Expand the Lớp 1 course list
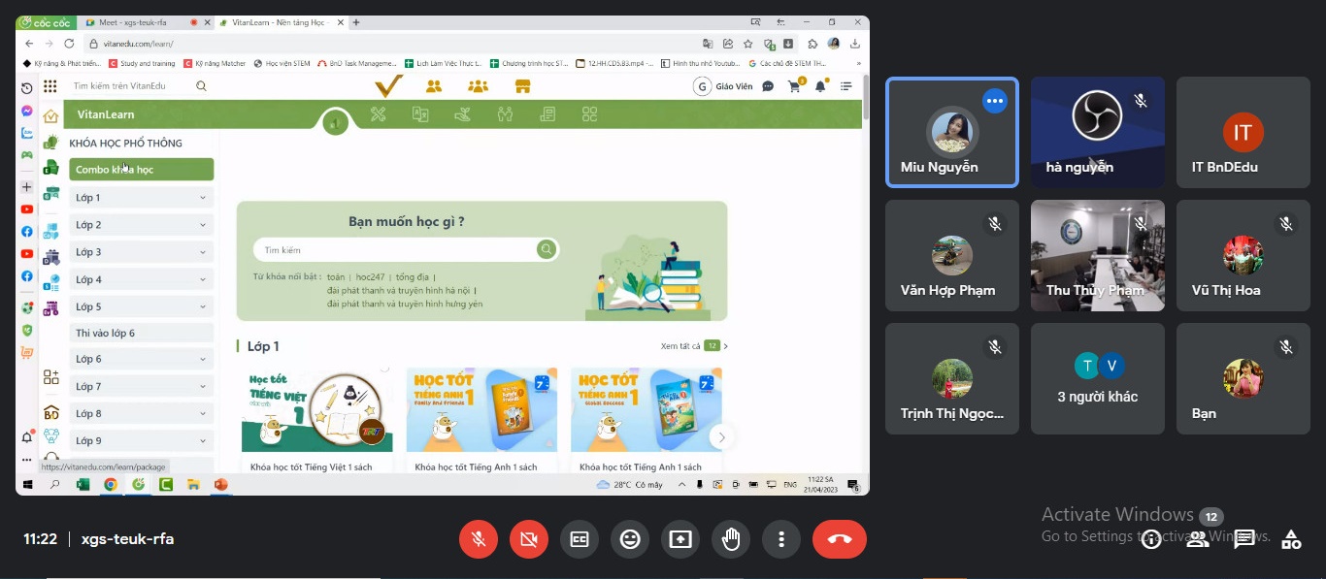1326x579 pixels. [x=142, y=198]
